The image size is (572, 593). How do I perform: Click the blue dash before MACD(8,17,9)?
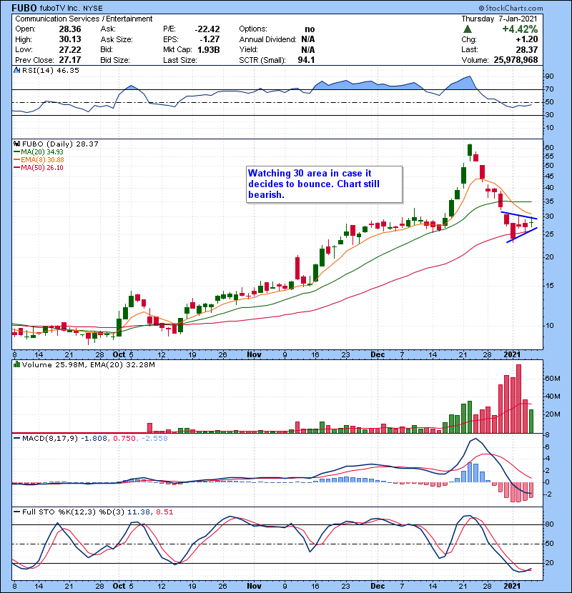point(16,439)
